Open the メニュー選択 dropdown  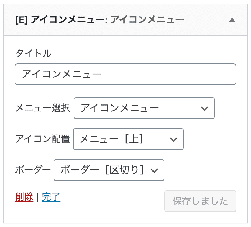pos(144,108)
